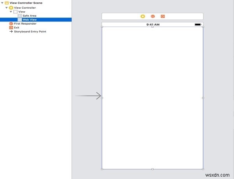Click the top-center resize handle of Web View
The width and height of the screenshot is (234, 179).
(152, 27)
